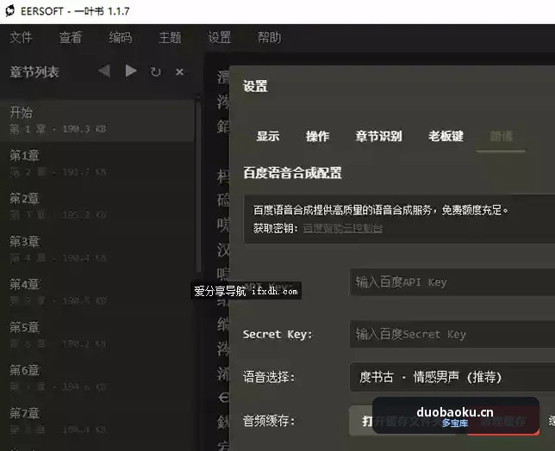Viewport: 555px width, 451px height.
Task: Click the chapter list vertical scrollbar
Action: 198,187
